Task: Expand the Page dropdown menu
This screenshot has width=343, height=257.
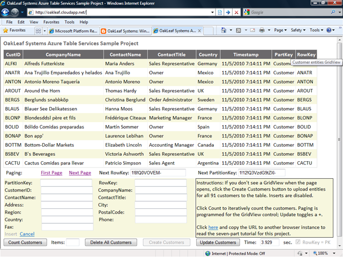Action: coord(280,31)
